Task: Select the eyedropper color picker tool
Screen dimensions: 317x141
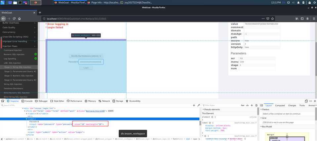Action: (x=199, y=105)
